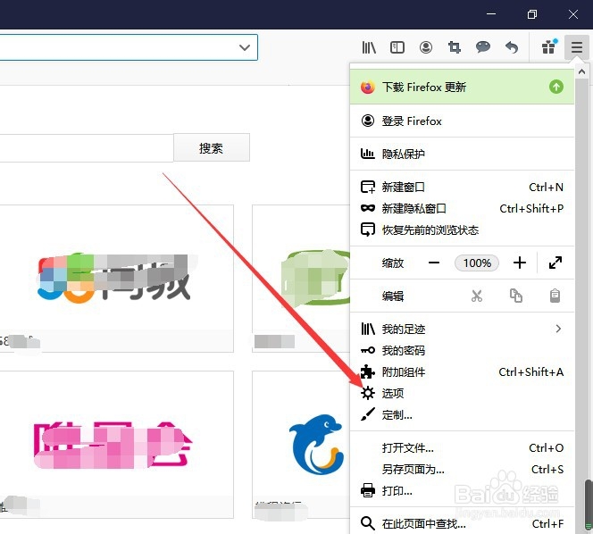Image resolution: width=593 pixels, height=534 pixels.
Task: Select 在此页面中查找... menu item
Action: tap(462, 524)
